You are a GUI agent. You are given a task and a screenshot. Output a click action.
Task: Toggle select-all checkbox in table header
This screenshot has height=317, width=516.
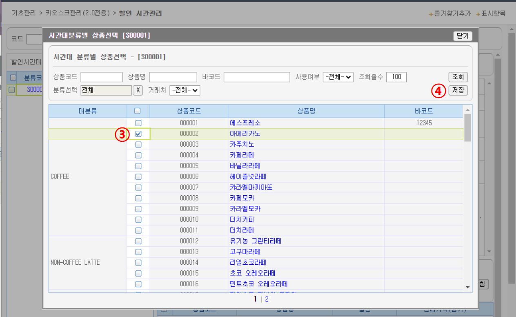138,111
